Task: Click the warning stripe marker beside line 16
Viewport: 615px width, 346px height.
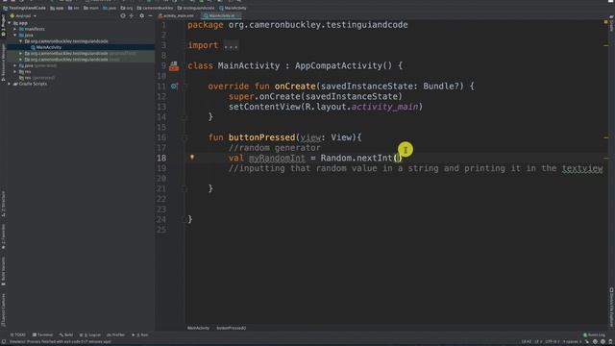Action: tap(606, 137)
